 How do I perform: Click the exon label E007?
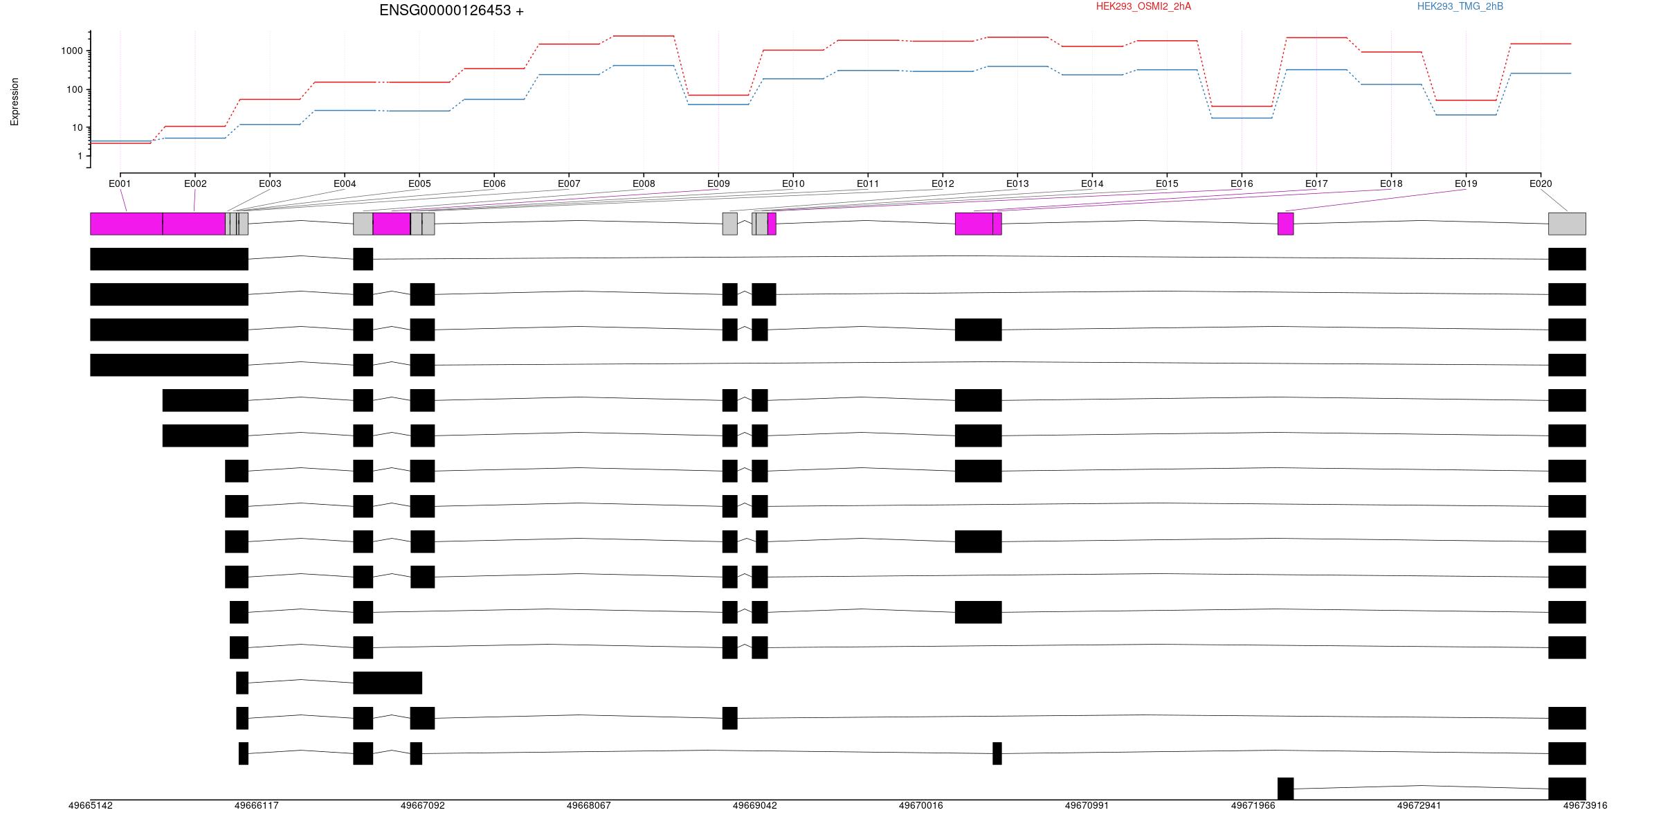pyautogui.click(x=569, y=183)
